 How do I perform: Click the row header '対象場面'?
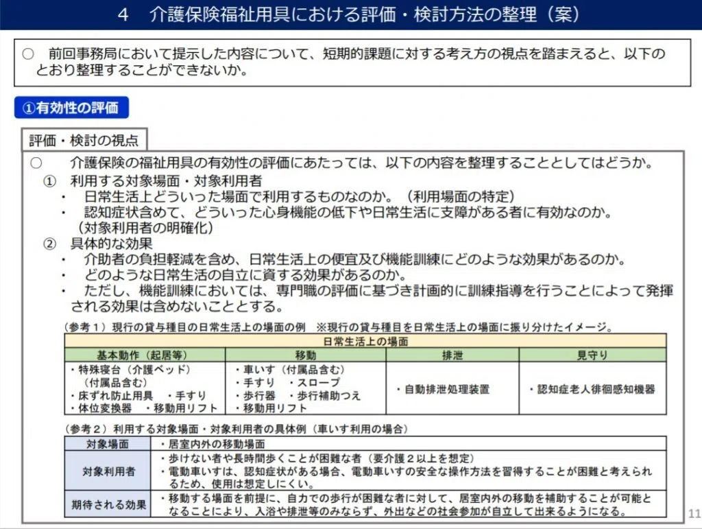click(108, 444)
